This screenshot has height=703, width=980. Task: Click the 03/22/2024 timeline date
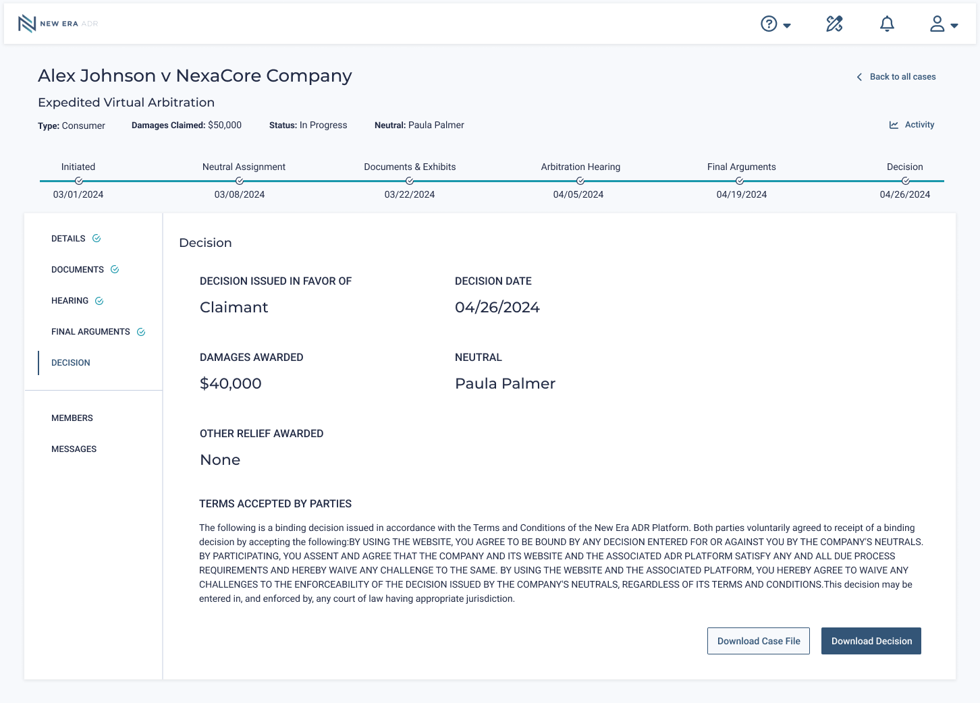coord(410,194)
